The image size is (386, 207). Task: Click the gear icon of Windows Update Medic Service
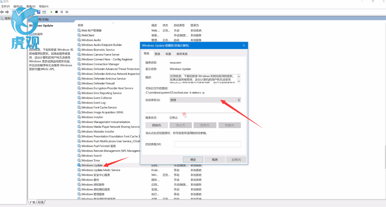[79, 170]
